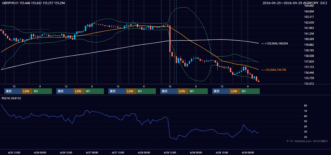Click RSI scale value 40
Screen dimensions: 331x155
pos(306,126)
